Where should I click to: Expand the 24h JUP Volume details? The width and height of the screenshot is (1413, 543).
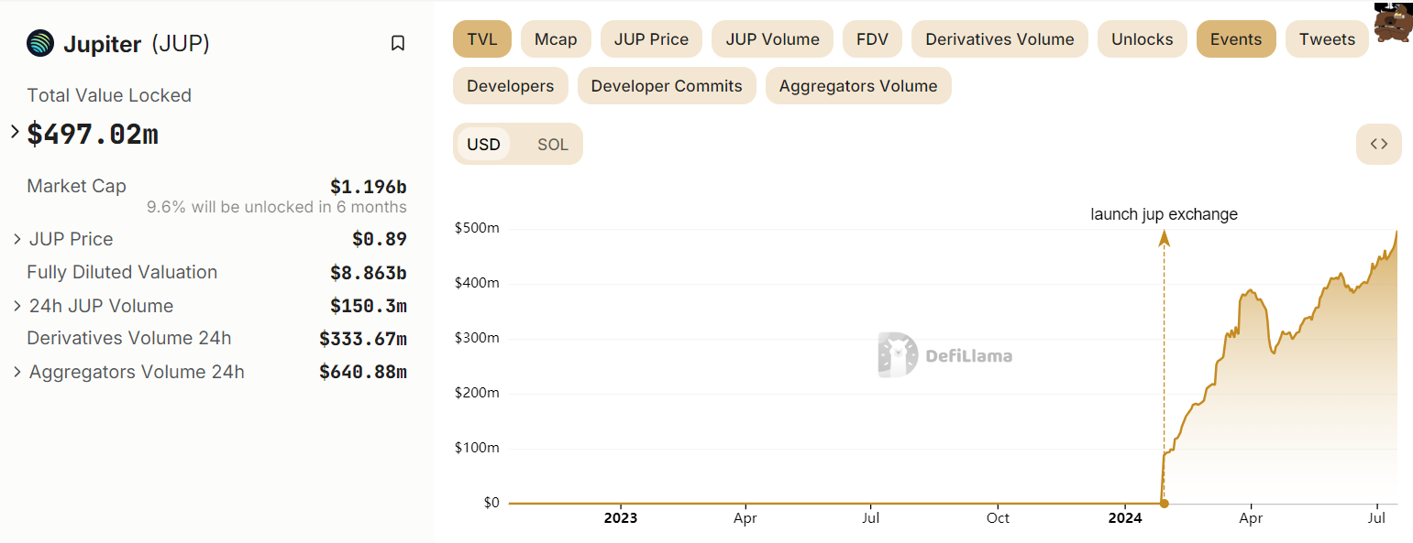tap(17, 306)
